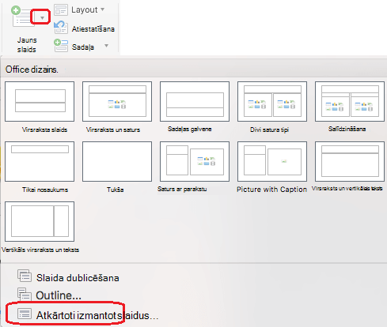Select the Tikai nosaukums layout thumbnail

40,161
